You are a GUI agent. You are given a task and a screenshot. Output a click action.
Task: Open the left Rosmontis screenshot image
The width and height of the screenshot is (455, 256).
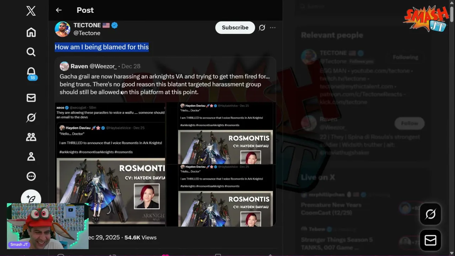110,164
